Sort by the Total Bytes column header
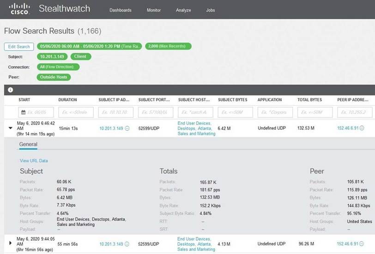Screen dimensions: 375x254 [310, 100]
